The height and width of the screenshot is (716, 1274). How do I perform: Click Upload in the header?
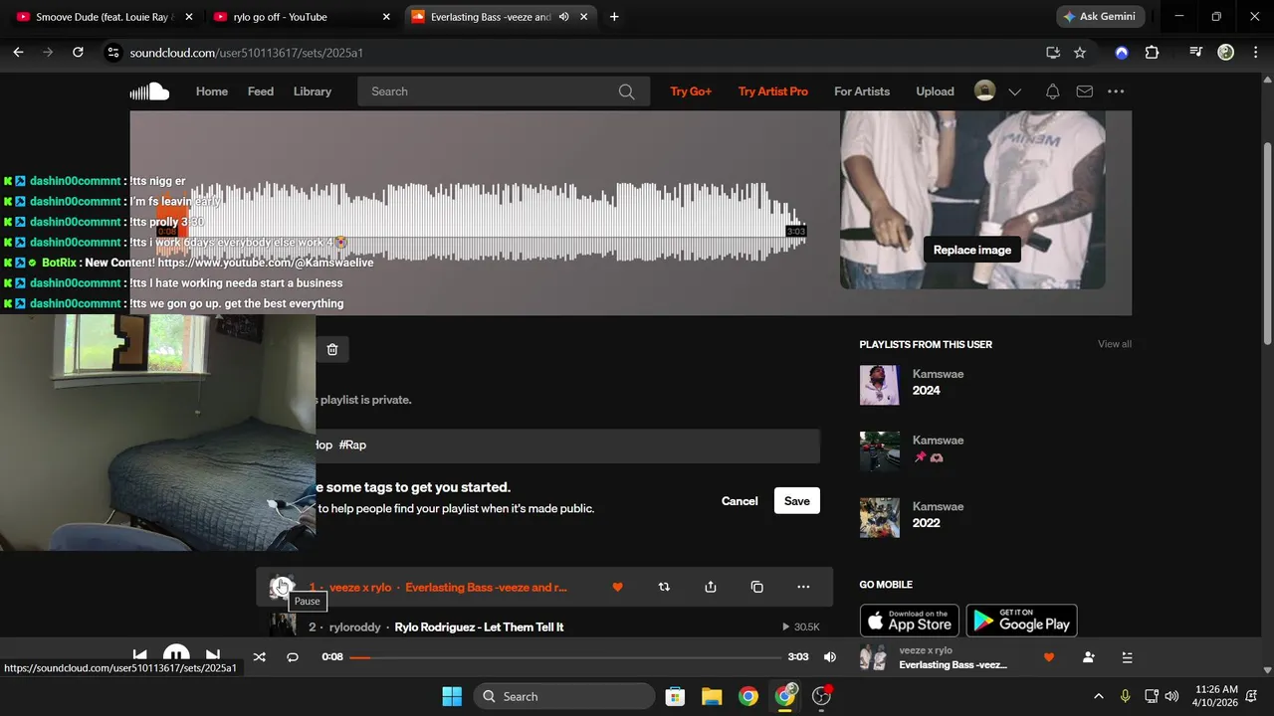click(x=935, y=91)
